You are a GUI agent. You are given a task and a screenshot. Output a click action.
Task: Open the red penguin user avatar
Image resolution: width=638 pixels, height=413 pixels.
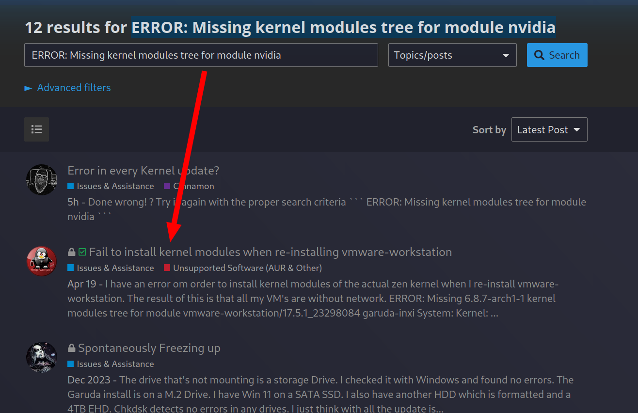click(x=42, y=261)
